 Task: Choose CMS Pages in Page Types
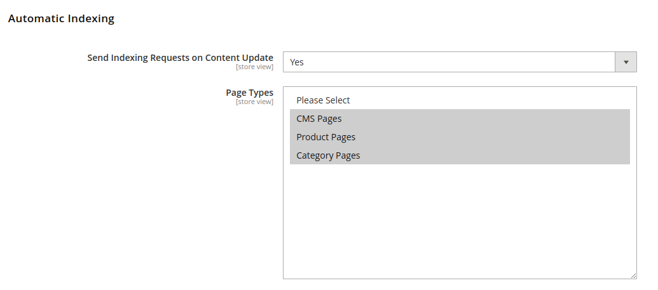[460, 119]
